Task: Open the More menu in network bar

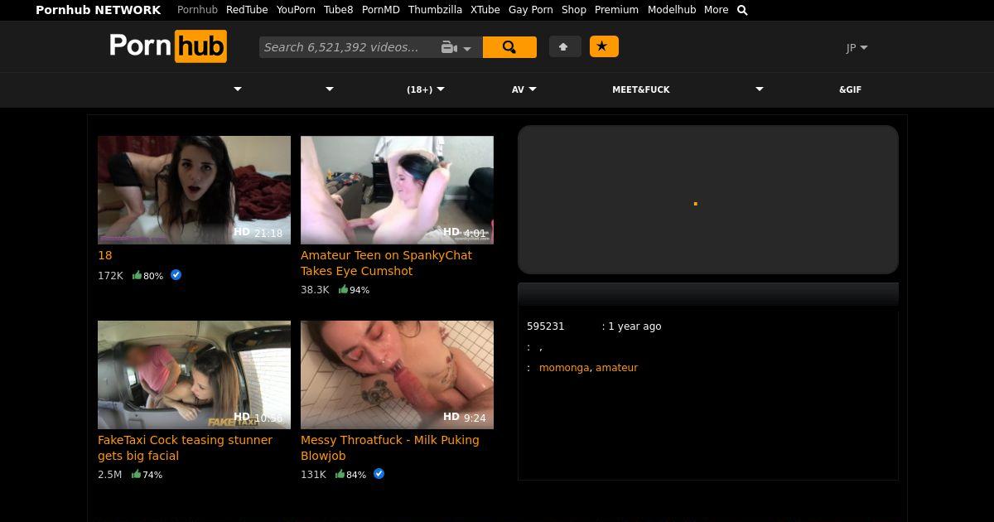Action: pyautogui.click(x=717, y=10)
